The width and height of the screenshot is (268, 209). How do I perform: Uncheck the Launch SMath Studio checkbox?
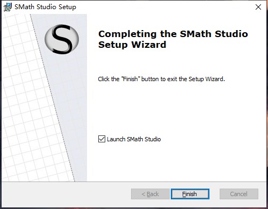coord(102,139)
